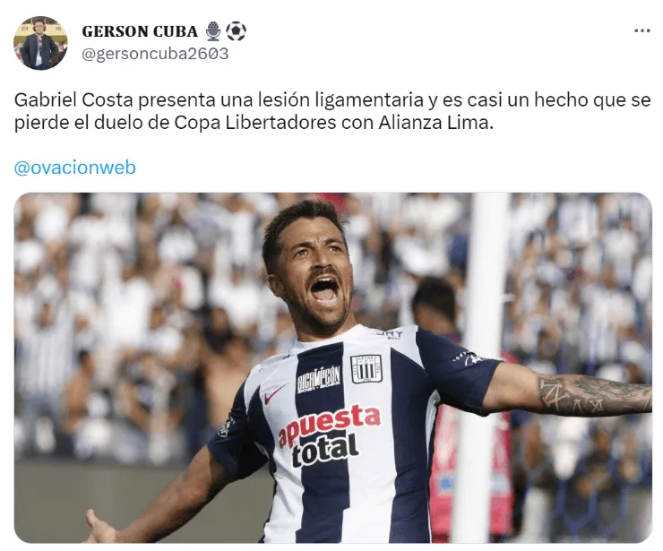
Task: Click the microphone emoji beside the name
Action: coord(213,31)
